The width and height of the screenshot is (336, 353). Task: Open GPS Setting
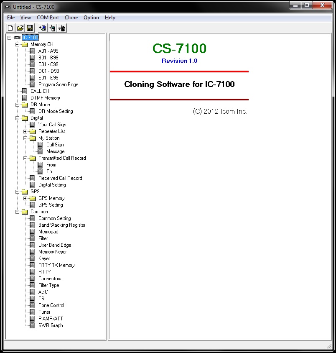[x=51, y=205]
